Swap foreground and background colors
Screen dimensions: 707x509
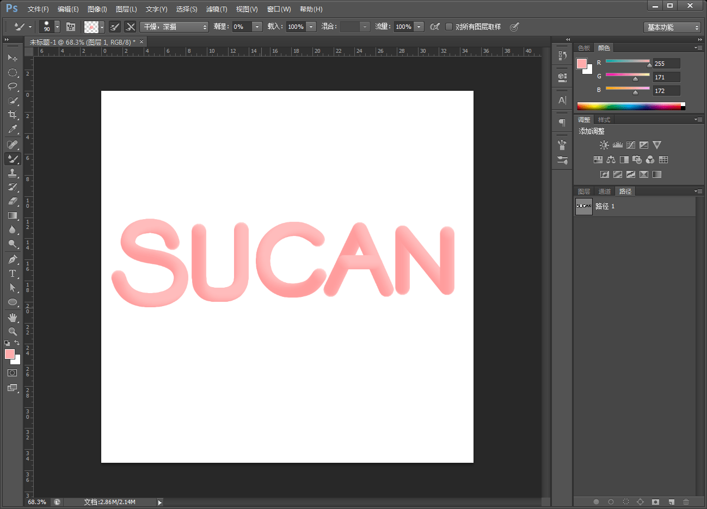[17, 343]
